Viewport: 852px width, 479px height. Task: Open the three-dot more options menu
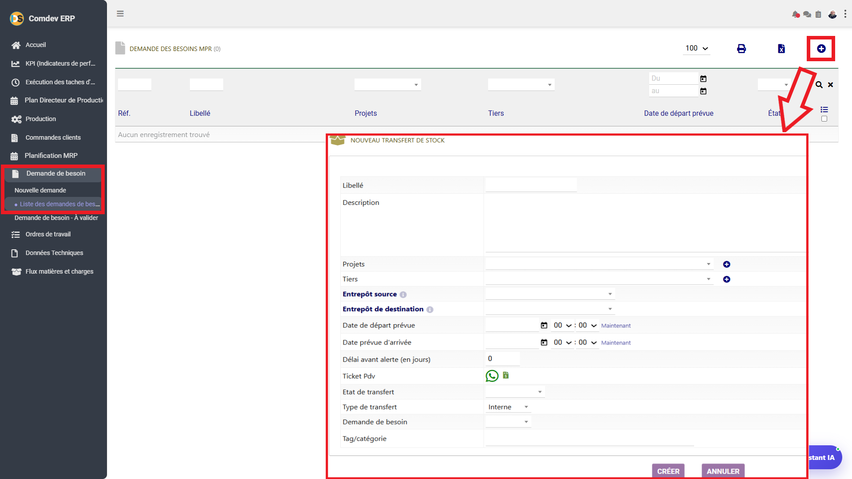pos(845,14)
